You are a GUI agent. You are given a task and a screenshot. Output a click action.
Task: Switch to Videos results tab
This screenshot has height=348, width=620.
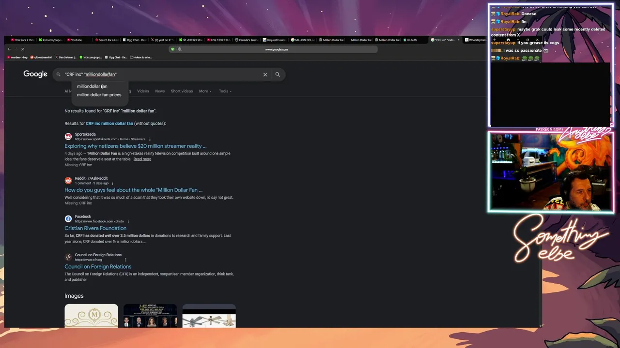143,91
